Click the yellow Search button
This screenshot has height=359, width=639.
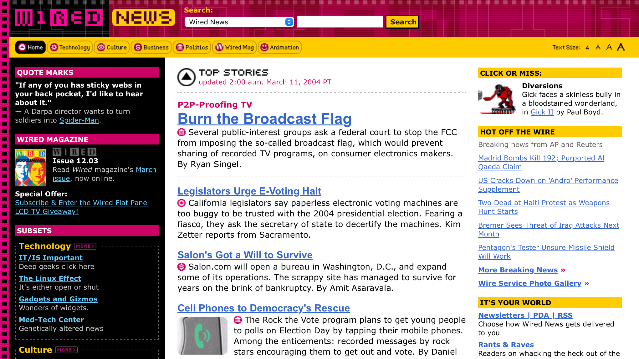point(403,22)
